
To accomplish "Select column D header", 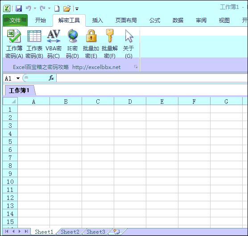I will 130,102.
